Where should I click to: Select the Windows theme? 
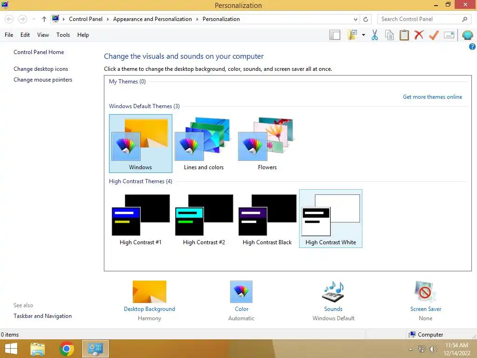141,144
